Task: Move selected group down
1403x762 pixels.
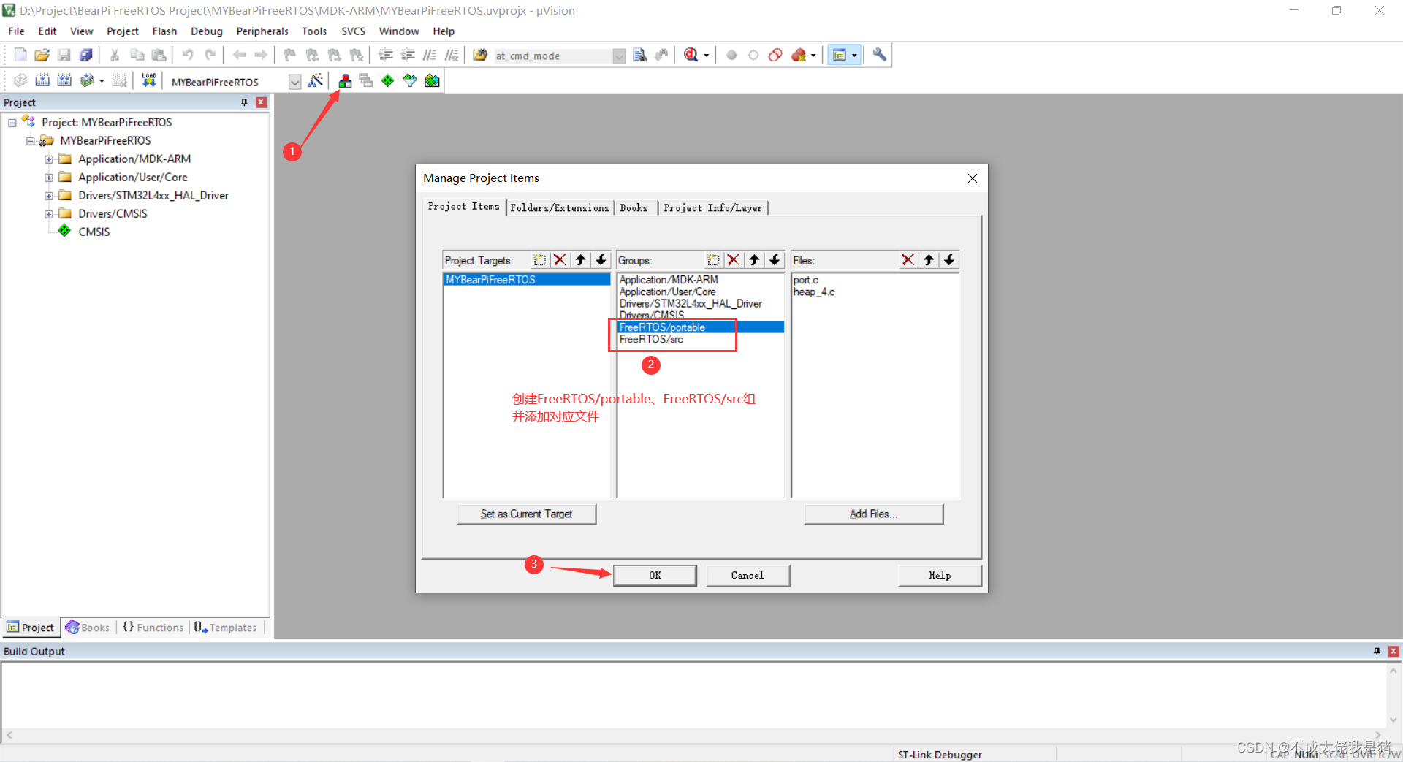Action: tap(775, 260)
